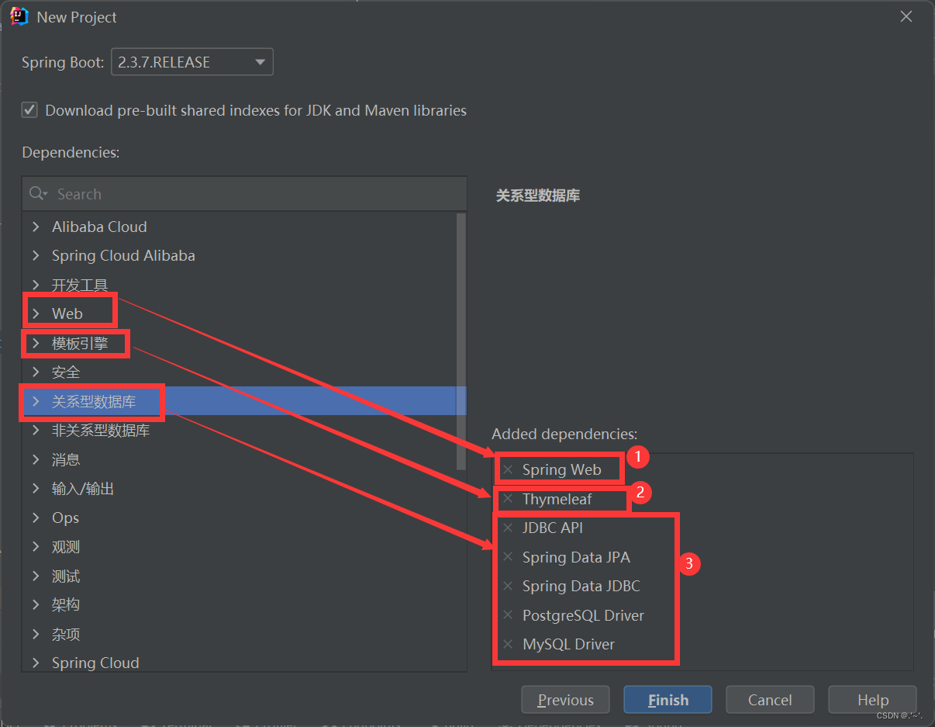Expand the Ops category
The height and width of the screenshot is (727, 935).
[x=36, y=518]
